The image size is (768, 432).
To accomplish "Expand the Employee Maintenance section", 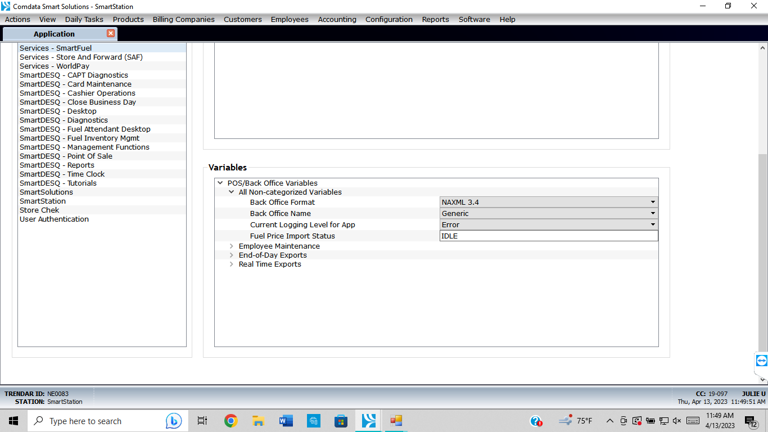I will point(231,246).
